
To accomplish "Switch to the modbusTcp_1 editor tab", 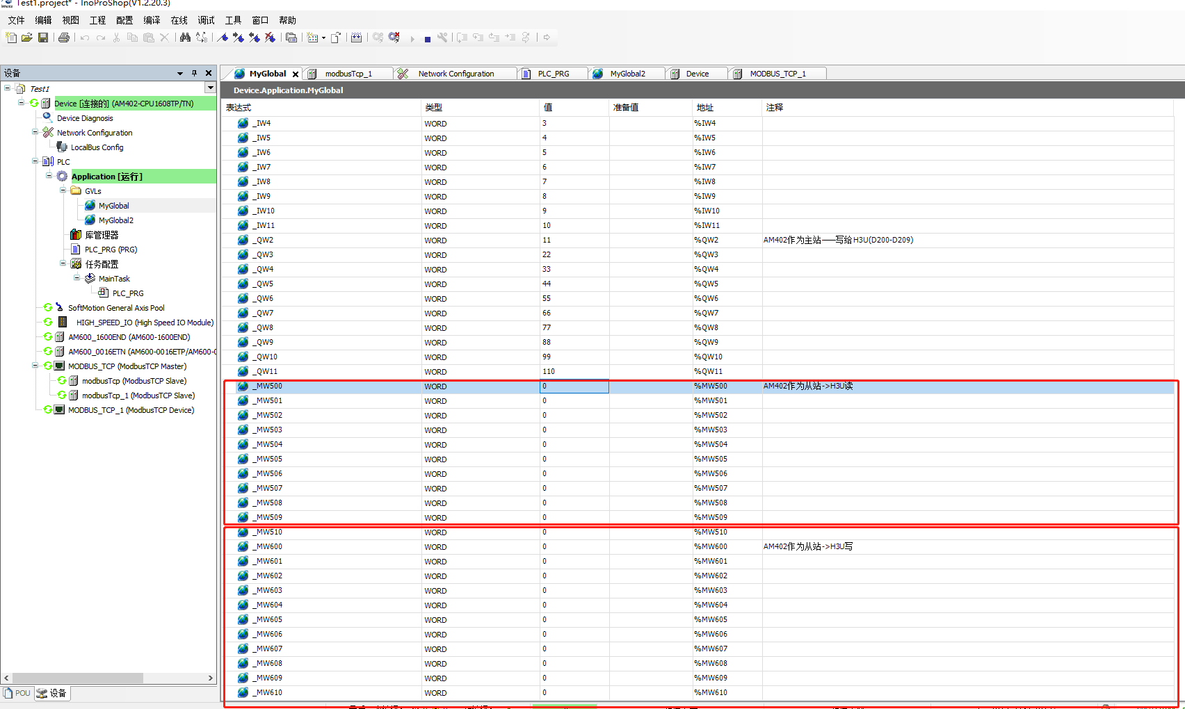I will 348,74.
